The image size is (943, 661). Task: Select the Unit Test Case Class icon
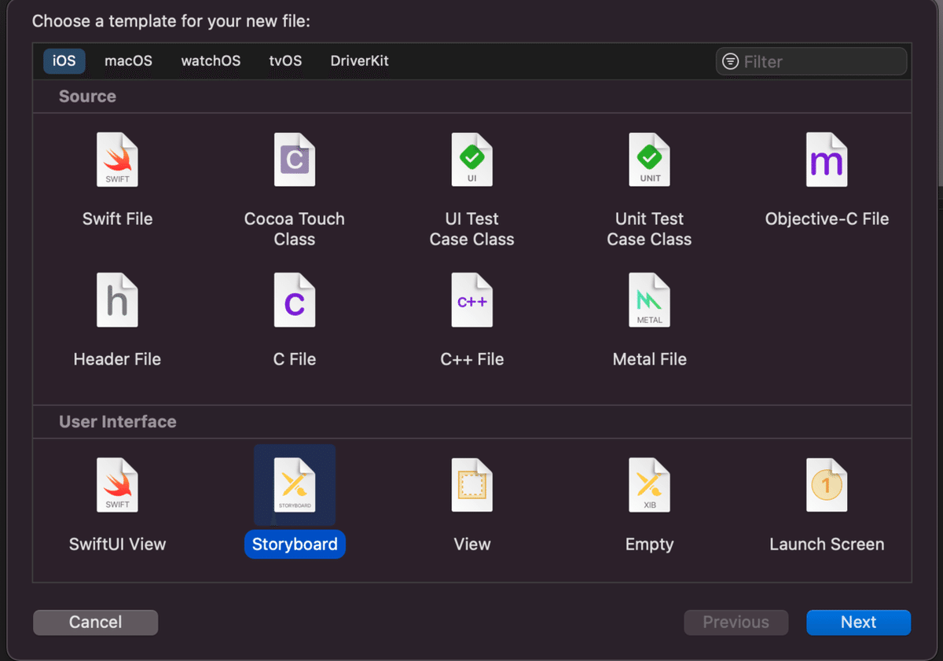tap(650, 160)
